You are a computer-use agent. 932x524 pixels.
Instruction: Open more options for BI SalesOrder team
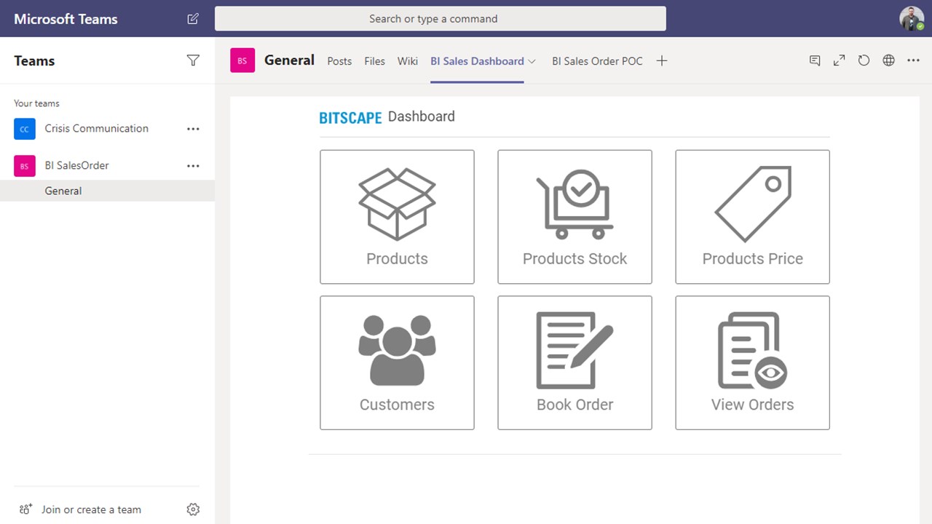coord(193,166)
